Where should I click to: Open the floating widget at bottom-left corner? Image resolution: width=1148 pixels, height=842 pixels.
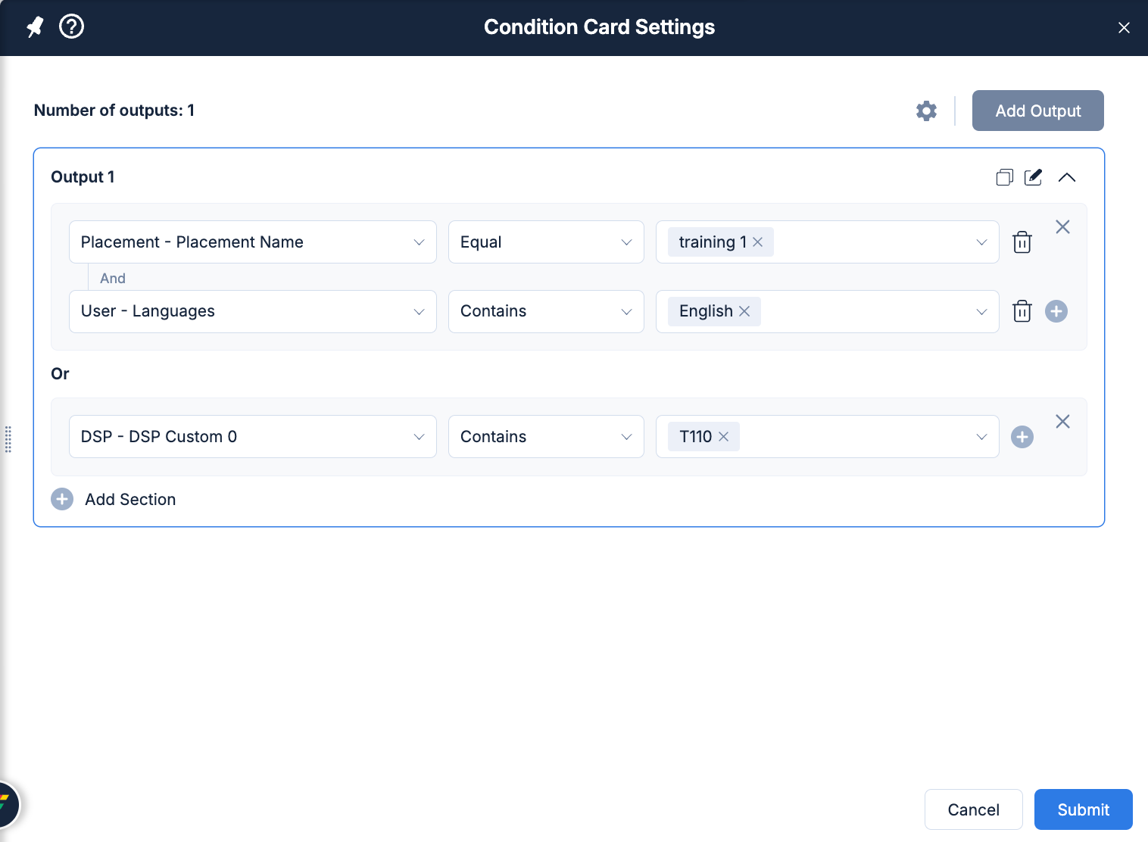[x=8, y=804]
